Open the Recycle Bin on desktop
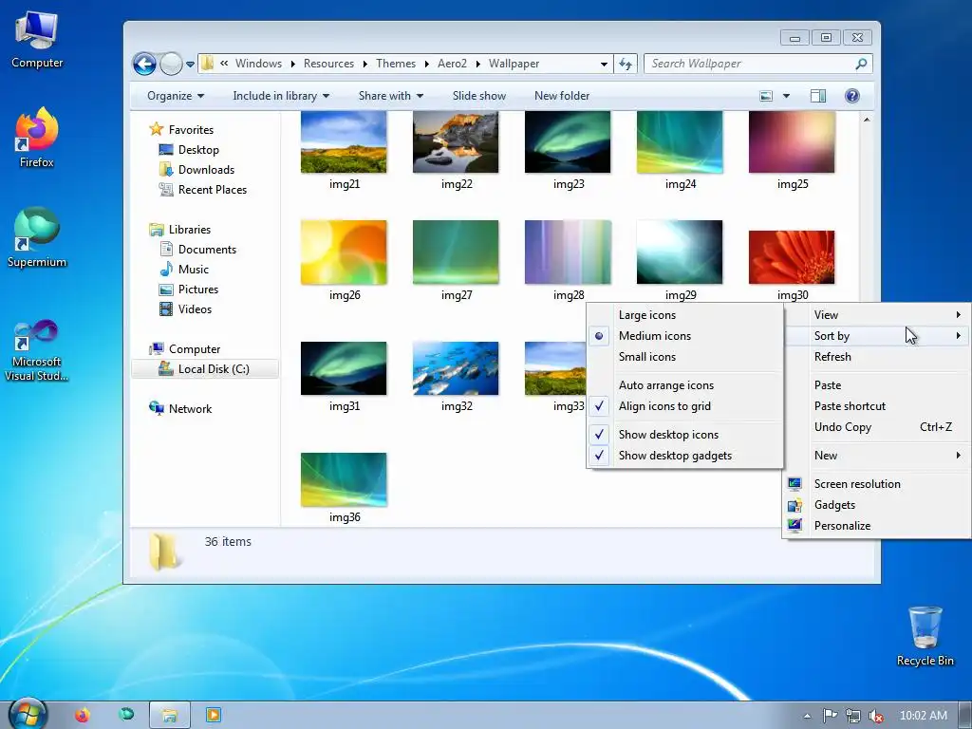 pyautogui.click(x=925, y=635)
